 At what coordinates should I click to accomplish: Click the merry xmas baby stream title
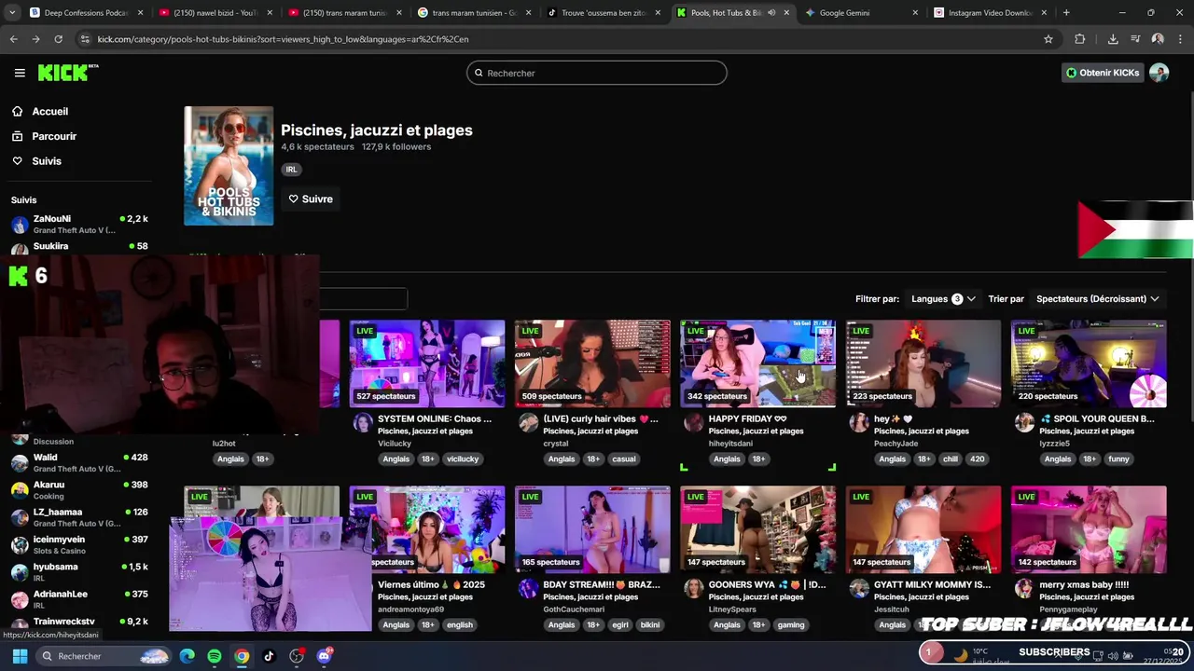[1084, 584]
